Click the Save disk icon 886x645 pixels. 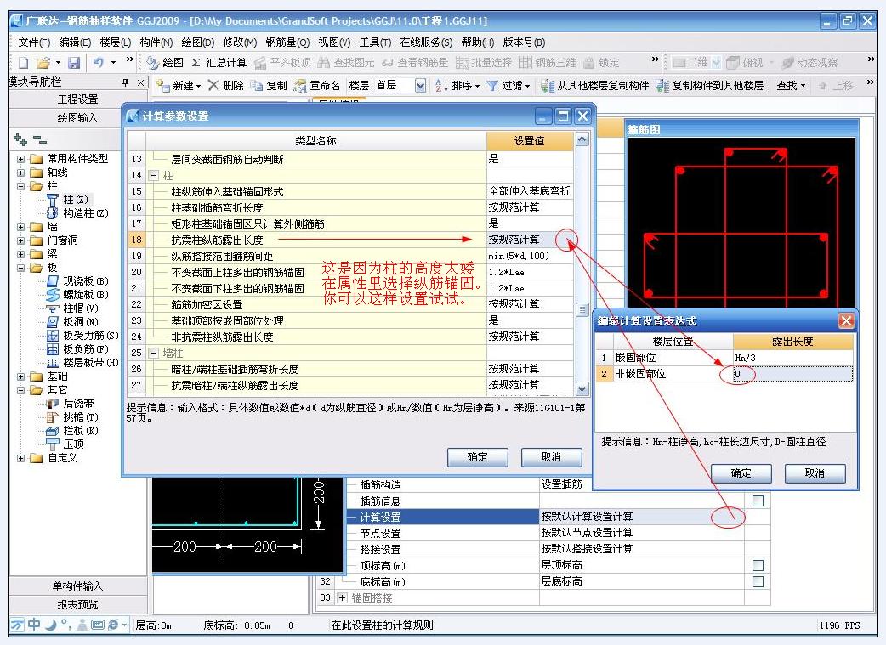pos(74,63)
